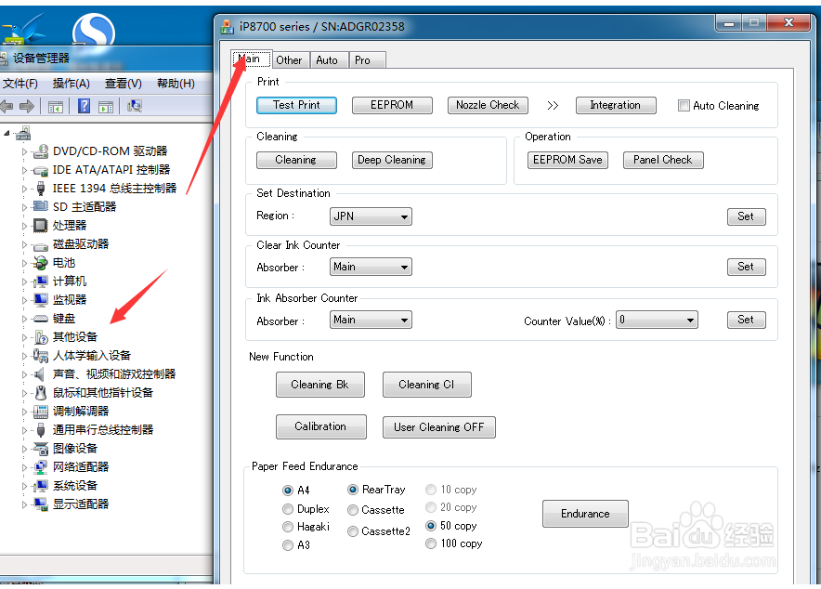Viewport: 821px width, 589px height.
Task: Click the Cleaning Bk button
Action: [319, 385]
